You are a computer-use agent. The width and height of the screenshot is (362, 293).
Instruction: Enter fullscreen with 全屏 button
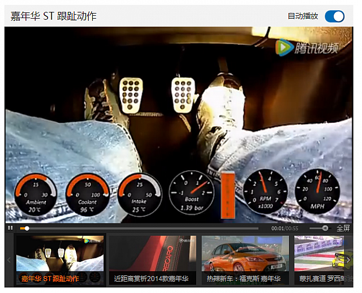pos(343,228)
